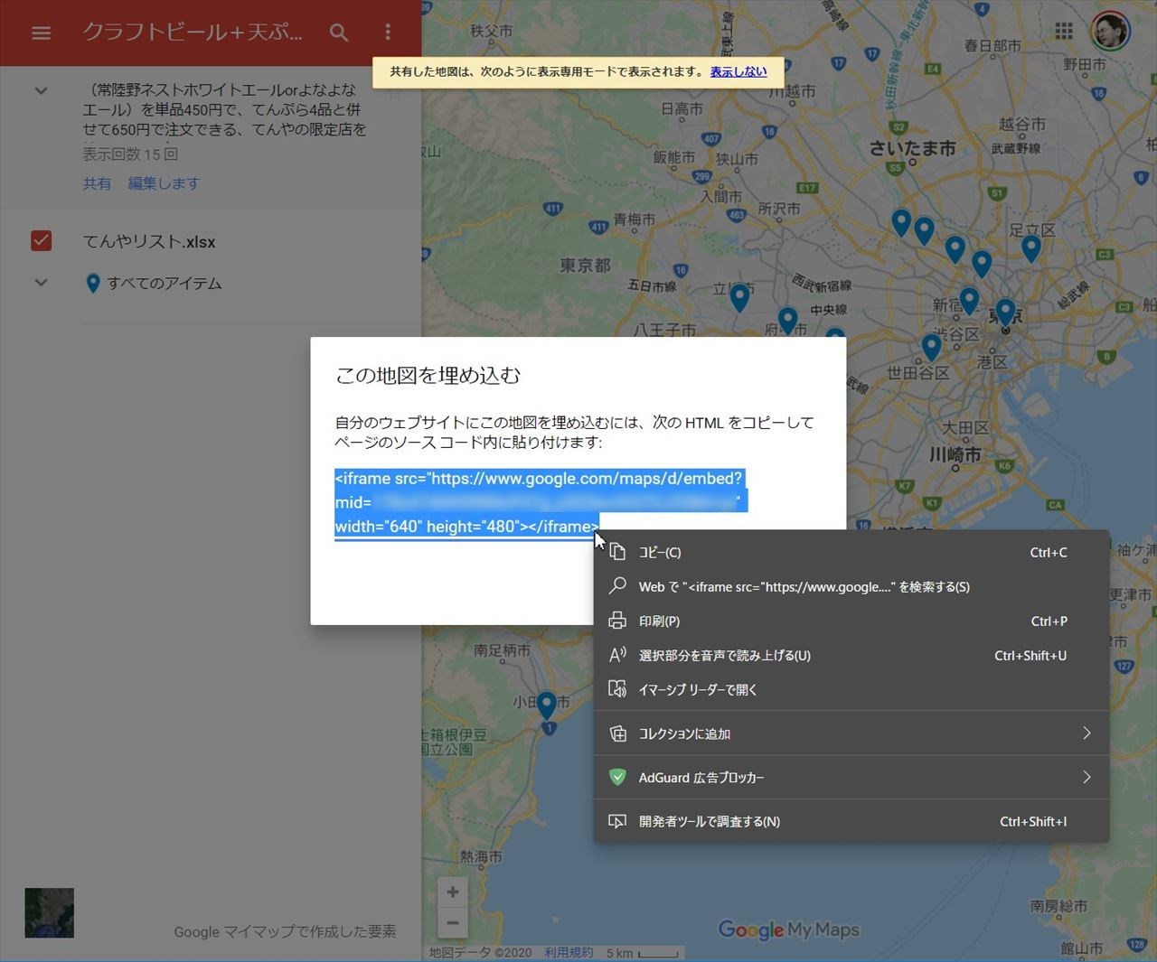1157x962 pixels.
Task: Click the Collections add icon
Action: [617, 733]
